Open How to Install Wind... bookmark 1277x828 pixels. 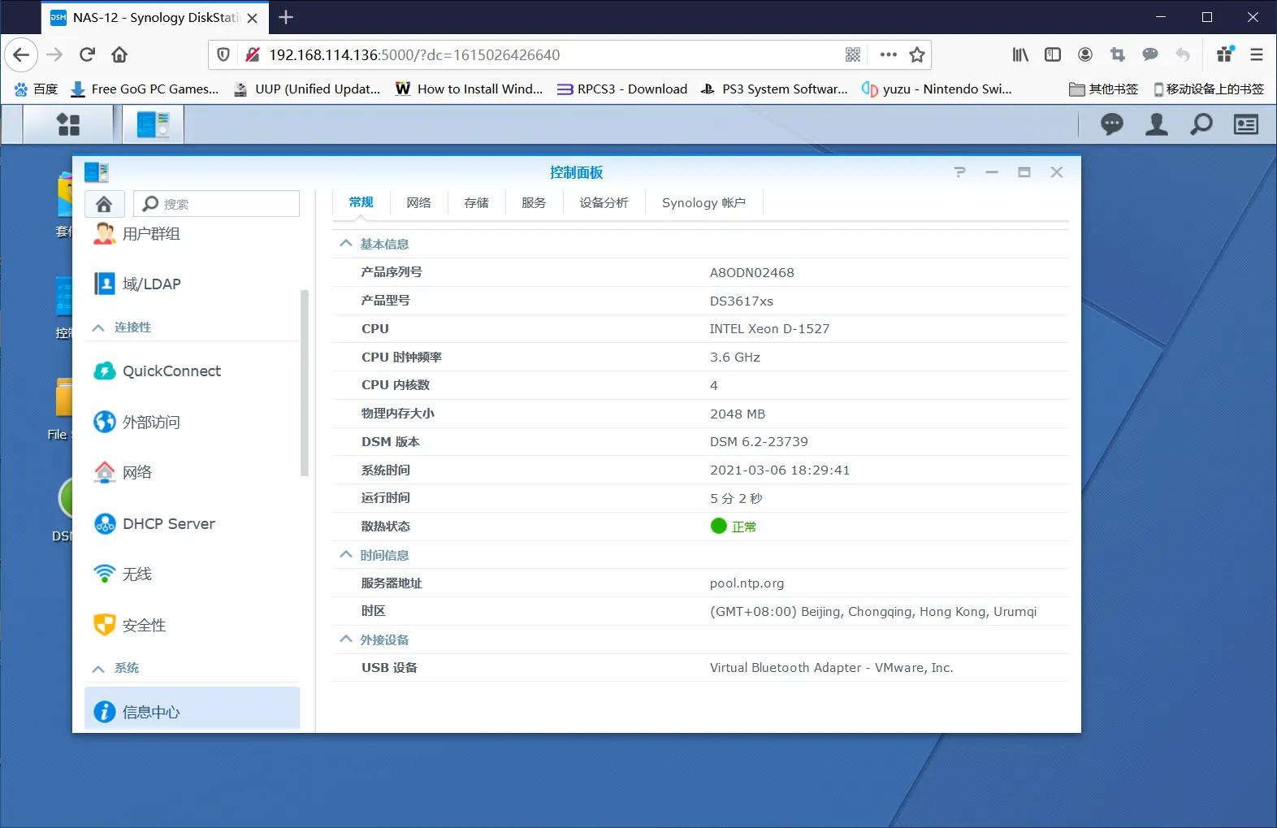tap(470, 89)
